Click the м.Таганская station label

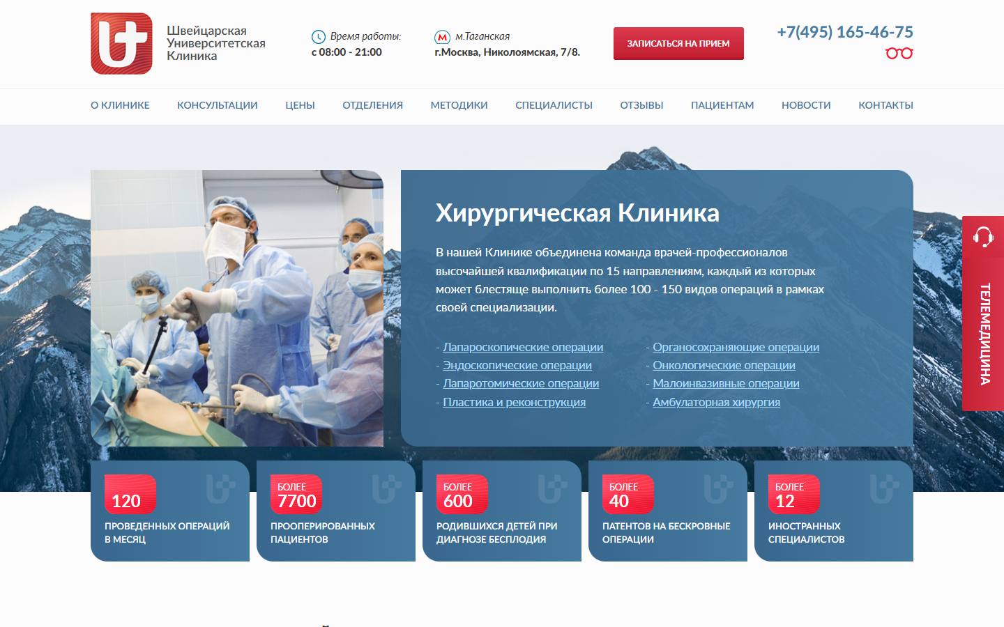pyautogui.click(x=482, y=36)
